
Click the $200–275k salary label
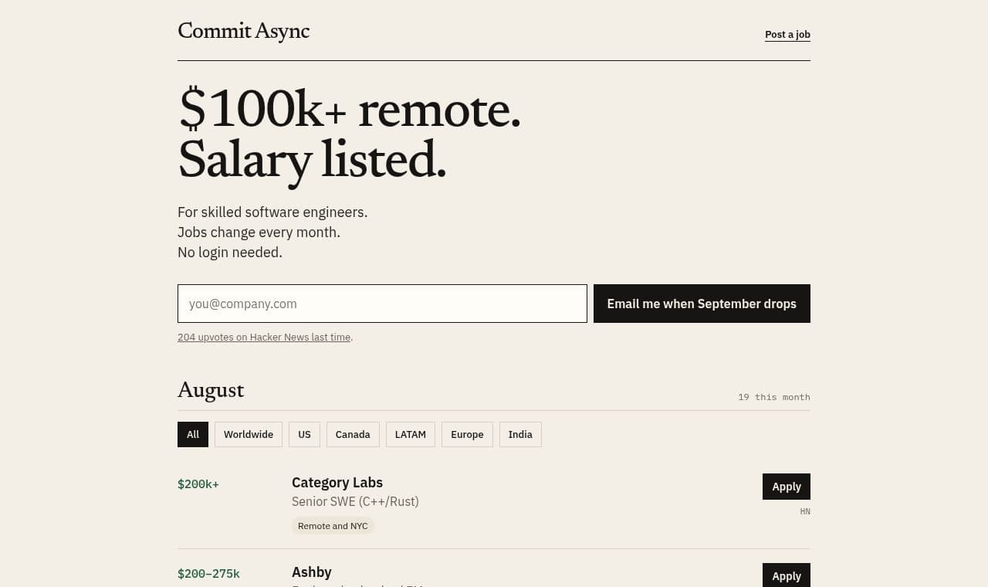tap(208, 574)
